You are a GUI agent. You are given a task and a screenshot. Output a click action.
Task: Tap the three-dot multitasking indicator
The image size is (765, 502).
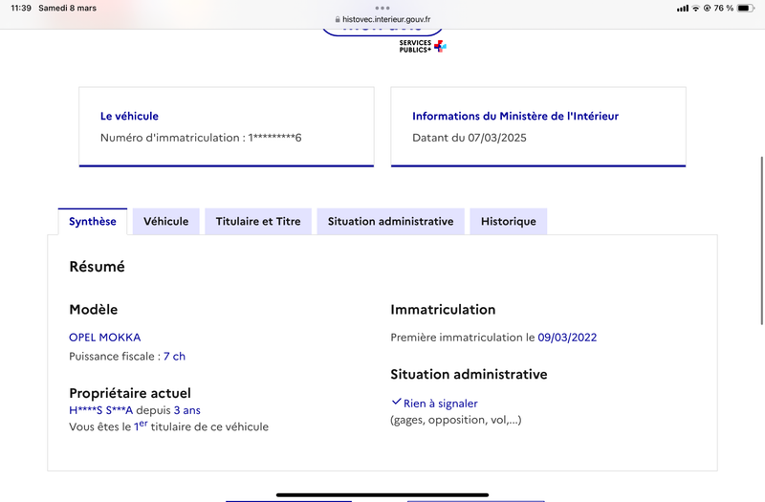[382, 8]
